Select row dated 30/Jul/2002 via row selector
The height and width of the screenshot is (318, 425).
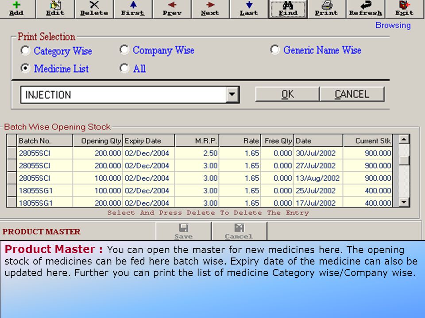click(12, 153)
